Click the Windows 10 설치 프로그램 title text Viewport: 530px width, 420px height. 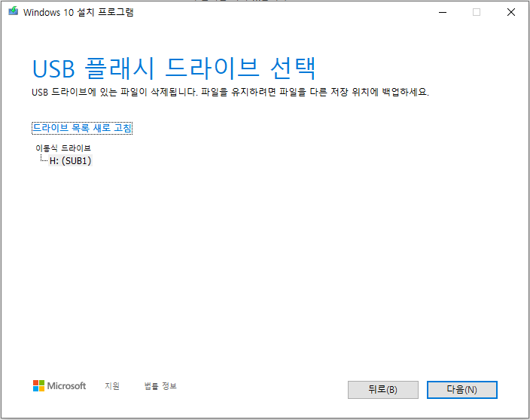78,12
